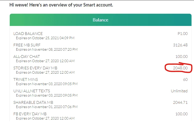The image size is (194, 129).
Task: Click the ALL-DAY CHAT label
Action: (27, 57)
